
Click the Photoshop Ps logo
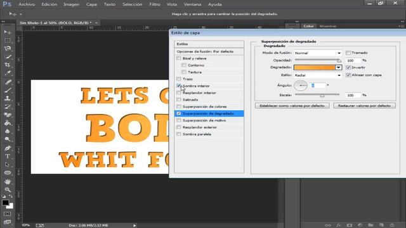point(7,4)
